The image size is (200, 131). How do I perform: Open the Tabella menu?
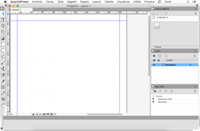point(109,2)
